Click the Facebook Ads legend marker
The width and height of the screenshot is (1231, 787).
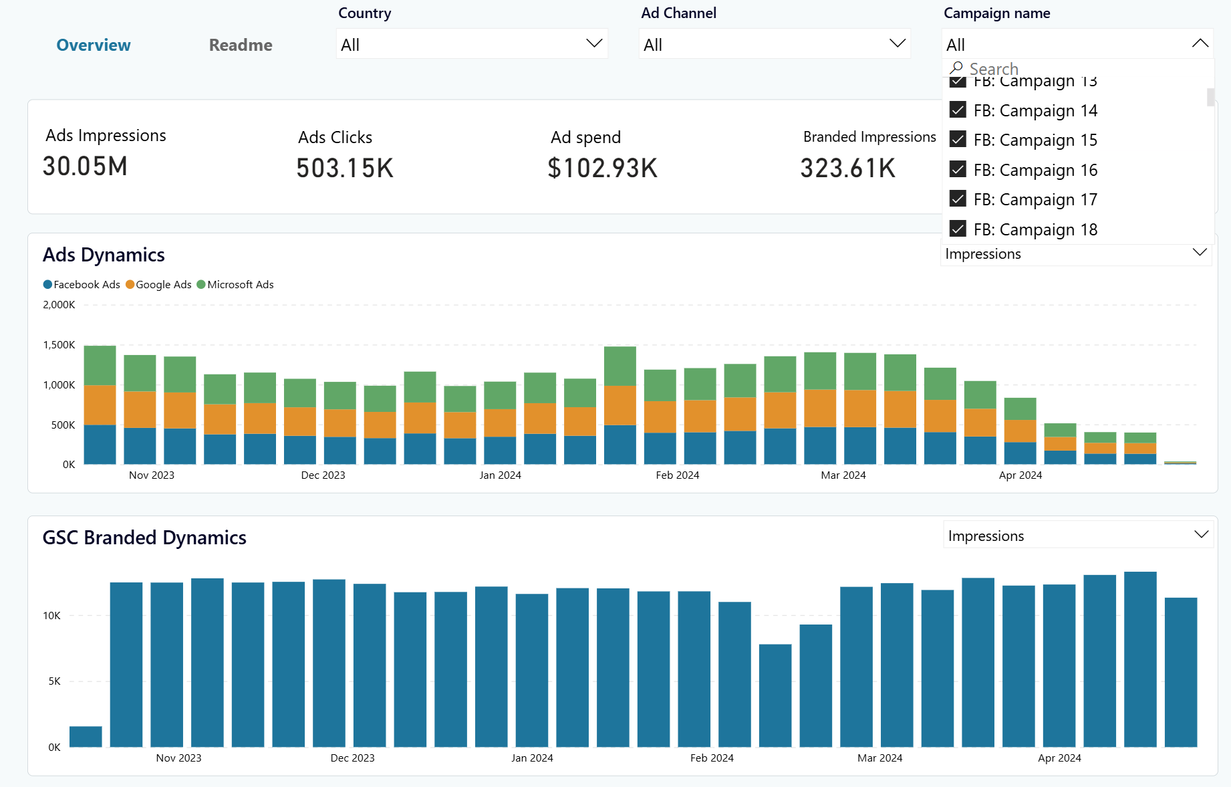[x=47, y=284]
